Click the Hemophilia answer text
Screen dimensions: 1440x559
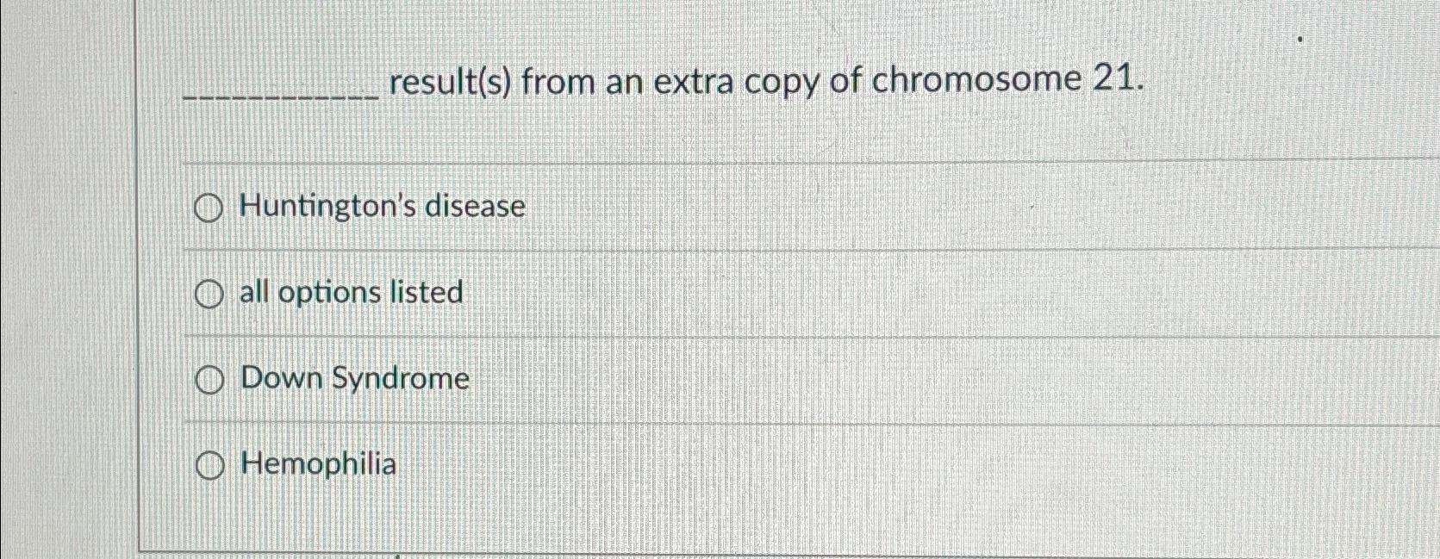coord(318,465)
